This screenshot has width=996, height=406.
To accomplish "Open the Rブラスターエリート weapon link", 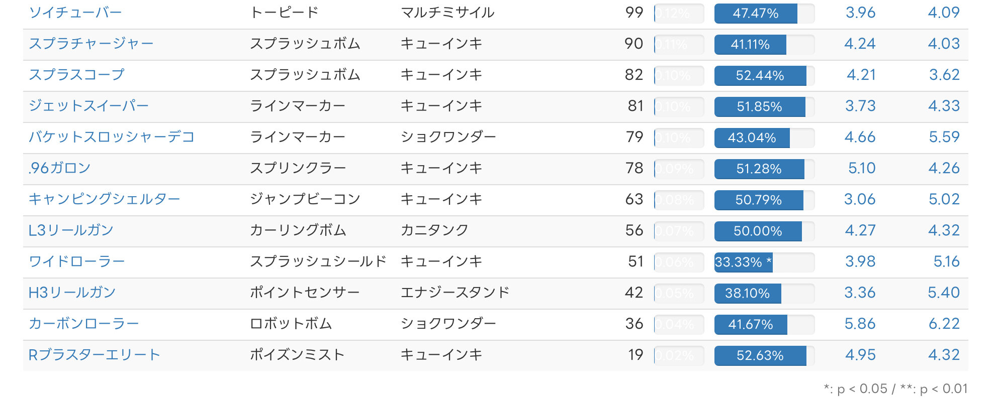I will (94, 355).
